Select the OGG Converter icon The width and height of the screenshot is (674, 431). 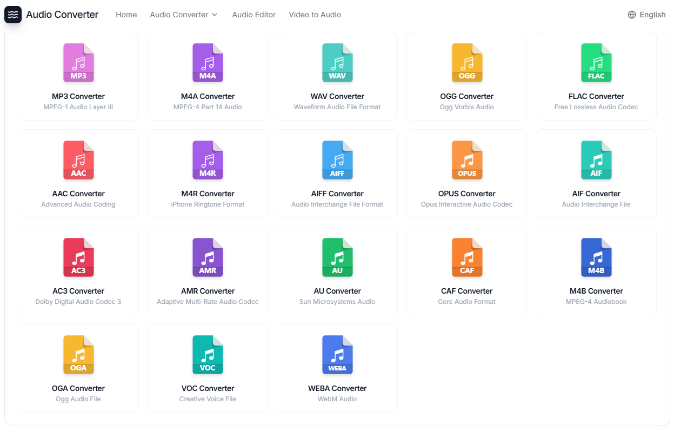tap(467, 63)
